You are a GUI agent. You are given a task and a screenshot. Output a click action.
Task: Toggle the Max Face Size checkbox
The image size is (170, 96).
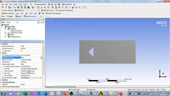click(3, 71)
